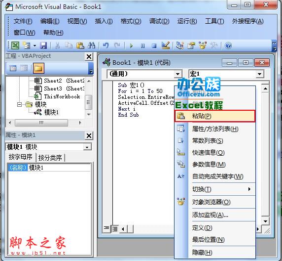Open the Properties Window toolbar icon
The width and height of the screenshot is (282, 261).
tap(191, 45)
